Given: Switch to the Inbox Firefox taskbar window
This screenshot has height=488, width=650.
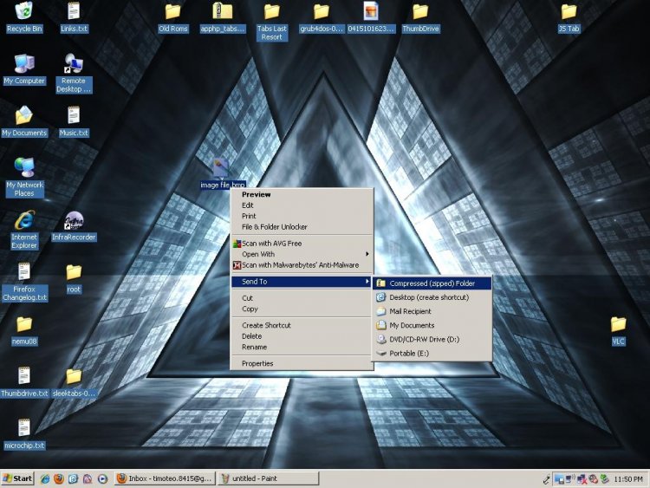Looking at the screenshot, I should 165,478.
